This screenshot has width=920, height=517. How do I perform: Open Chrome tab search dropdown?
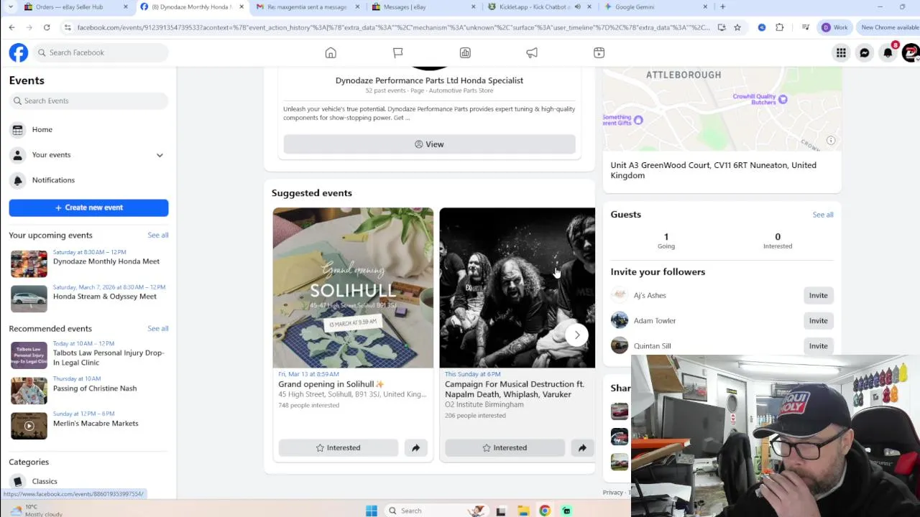tap(10, 6)
